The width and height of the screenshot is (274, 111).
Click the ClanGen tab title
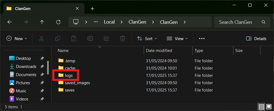pos(23,8)
